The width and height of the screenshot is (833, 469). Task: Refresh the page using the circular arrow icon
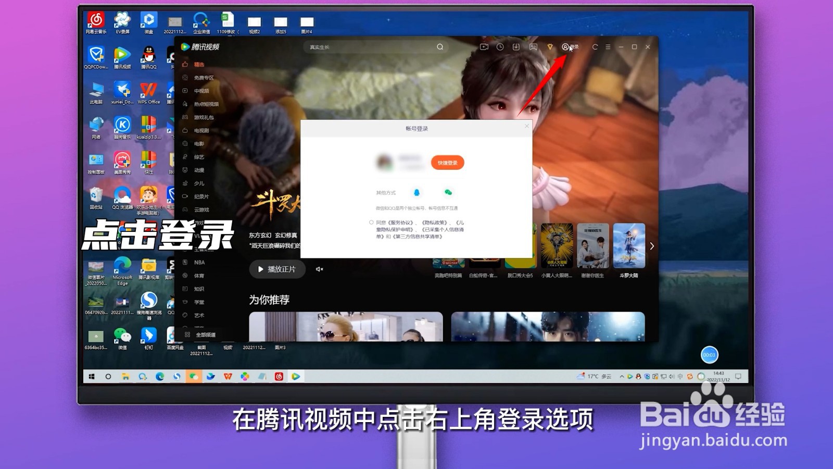point(595,47)
